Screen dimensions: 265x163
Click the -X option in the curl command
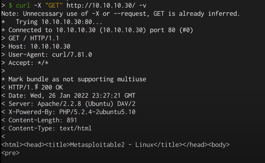tap(37, 5)
